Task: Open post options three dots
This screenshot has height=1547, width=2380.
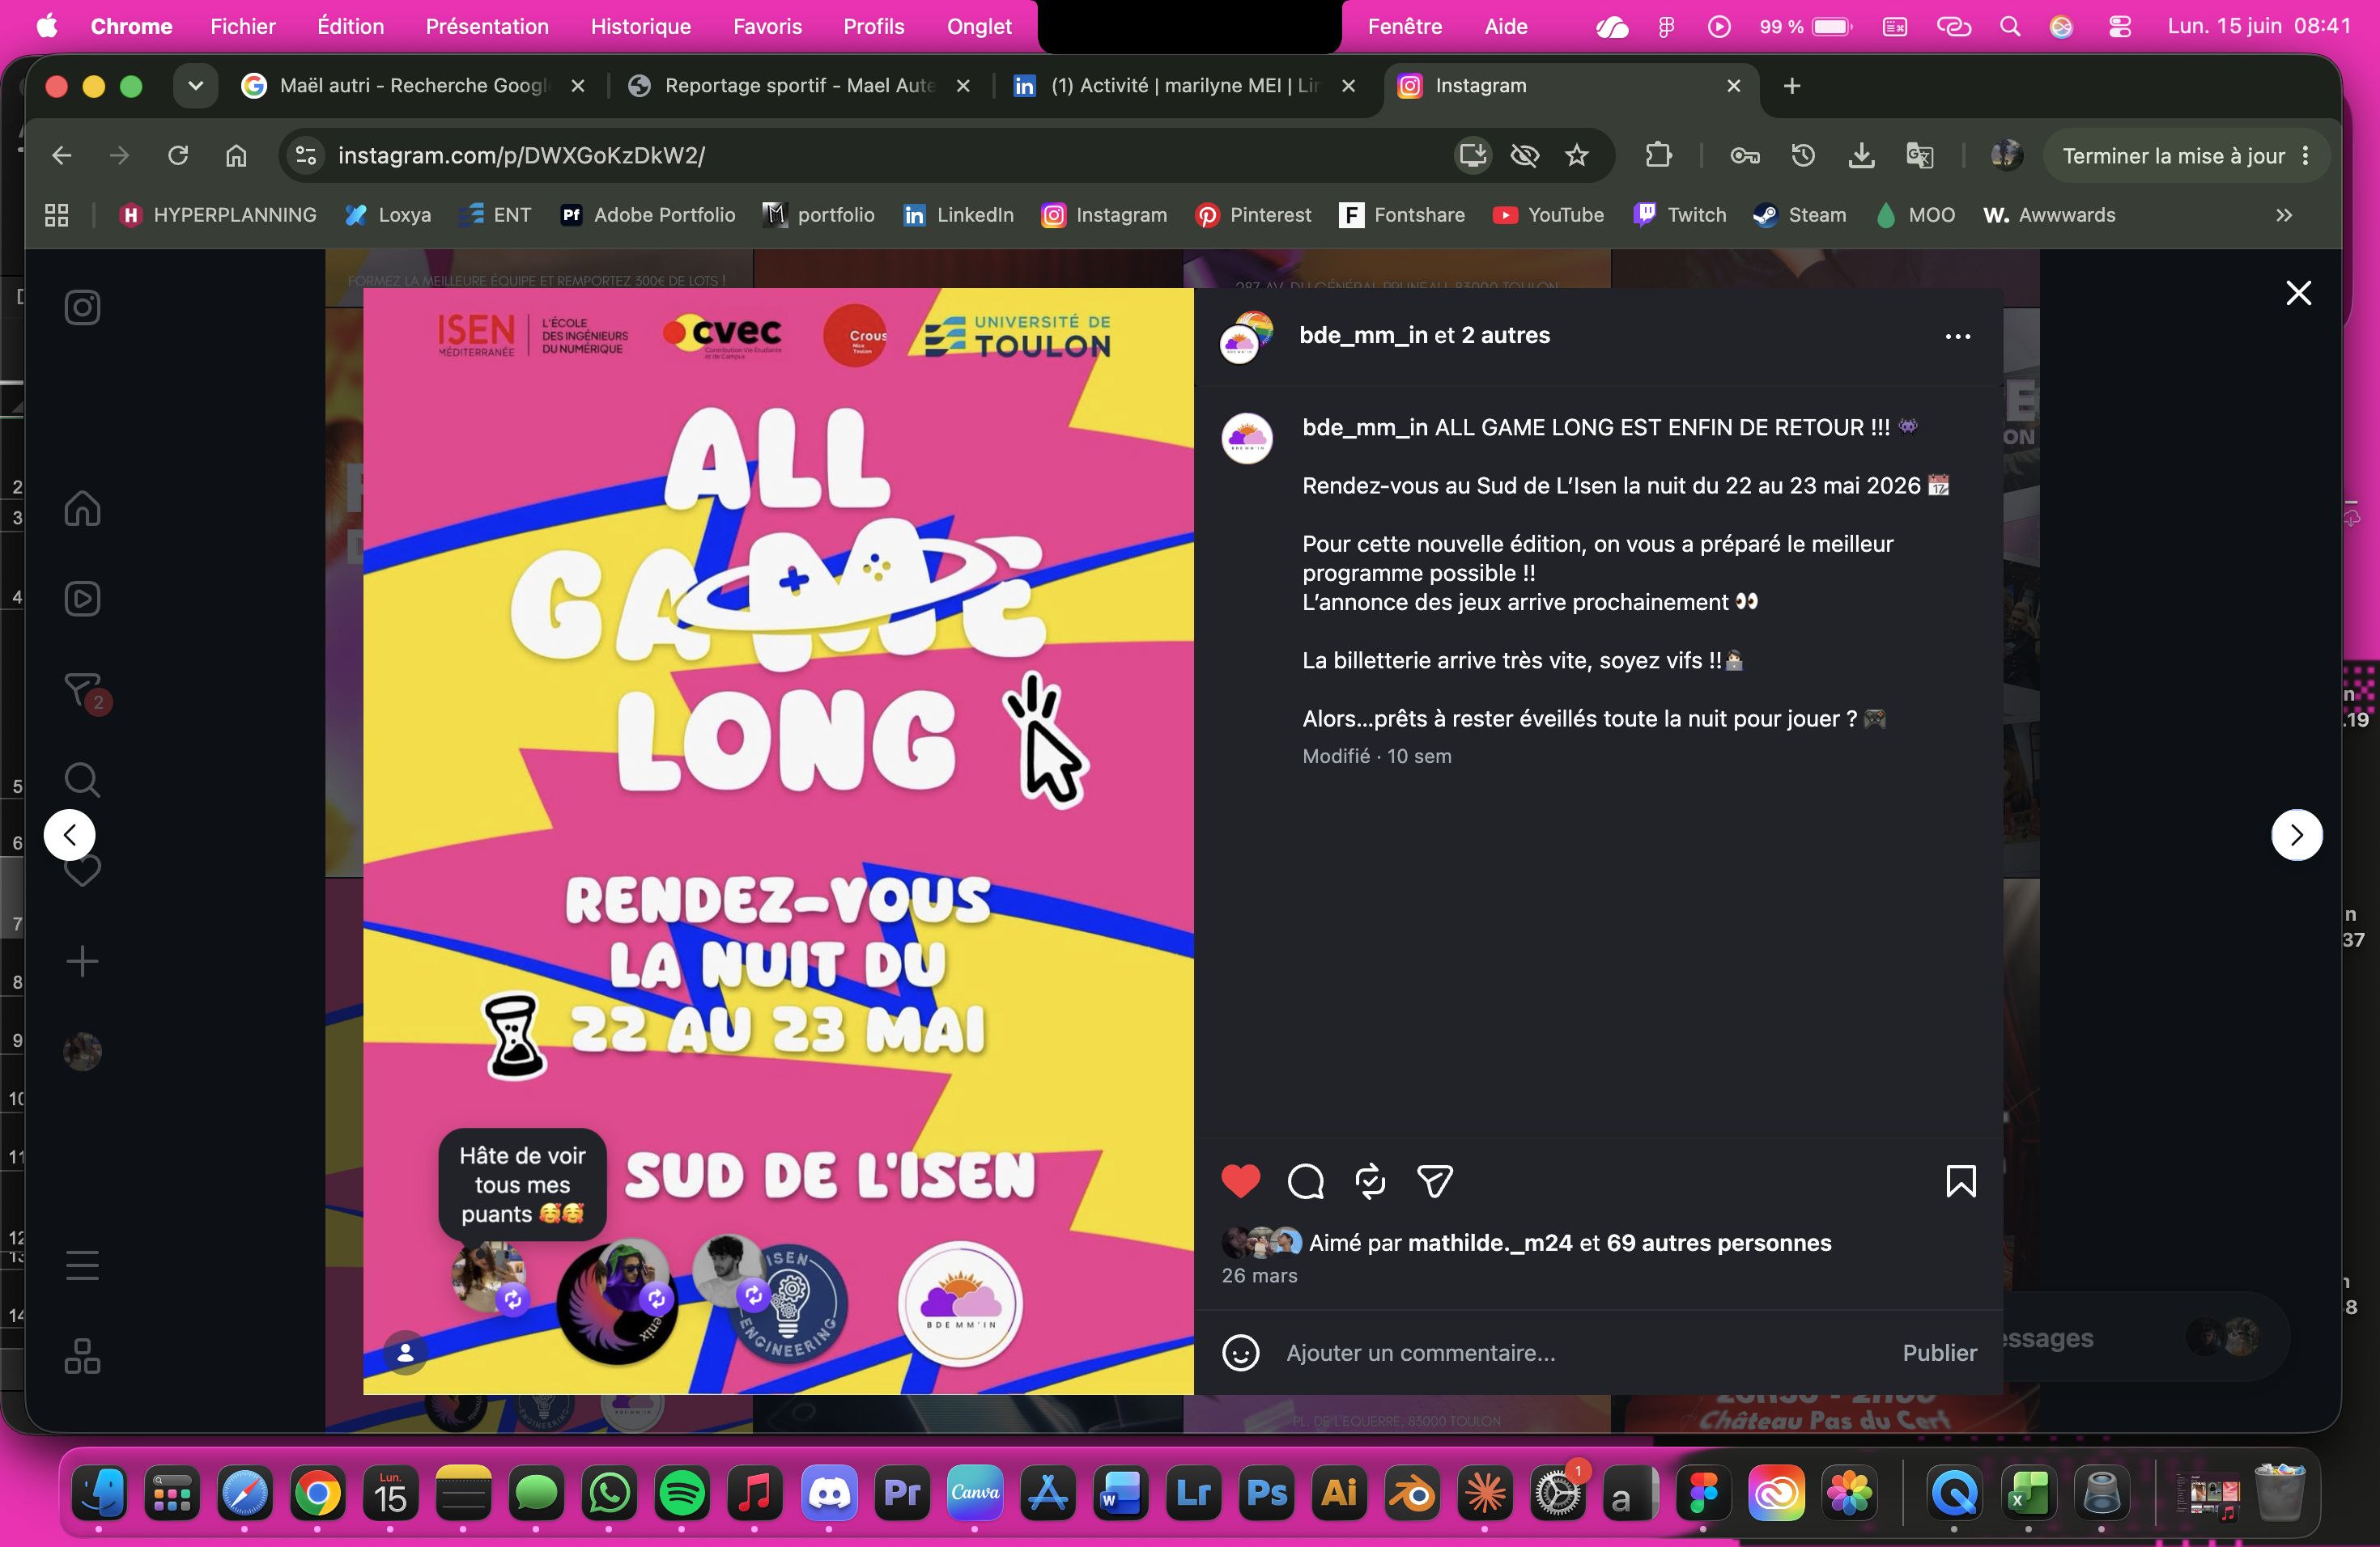Action: [x=1957, y=337]
